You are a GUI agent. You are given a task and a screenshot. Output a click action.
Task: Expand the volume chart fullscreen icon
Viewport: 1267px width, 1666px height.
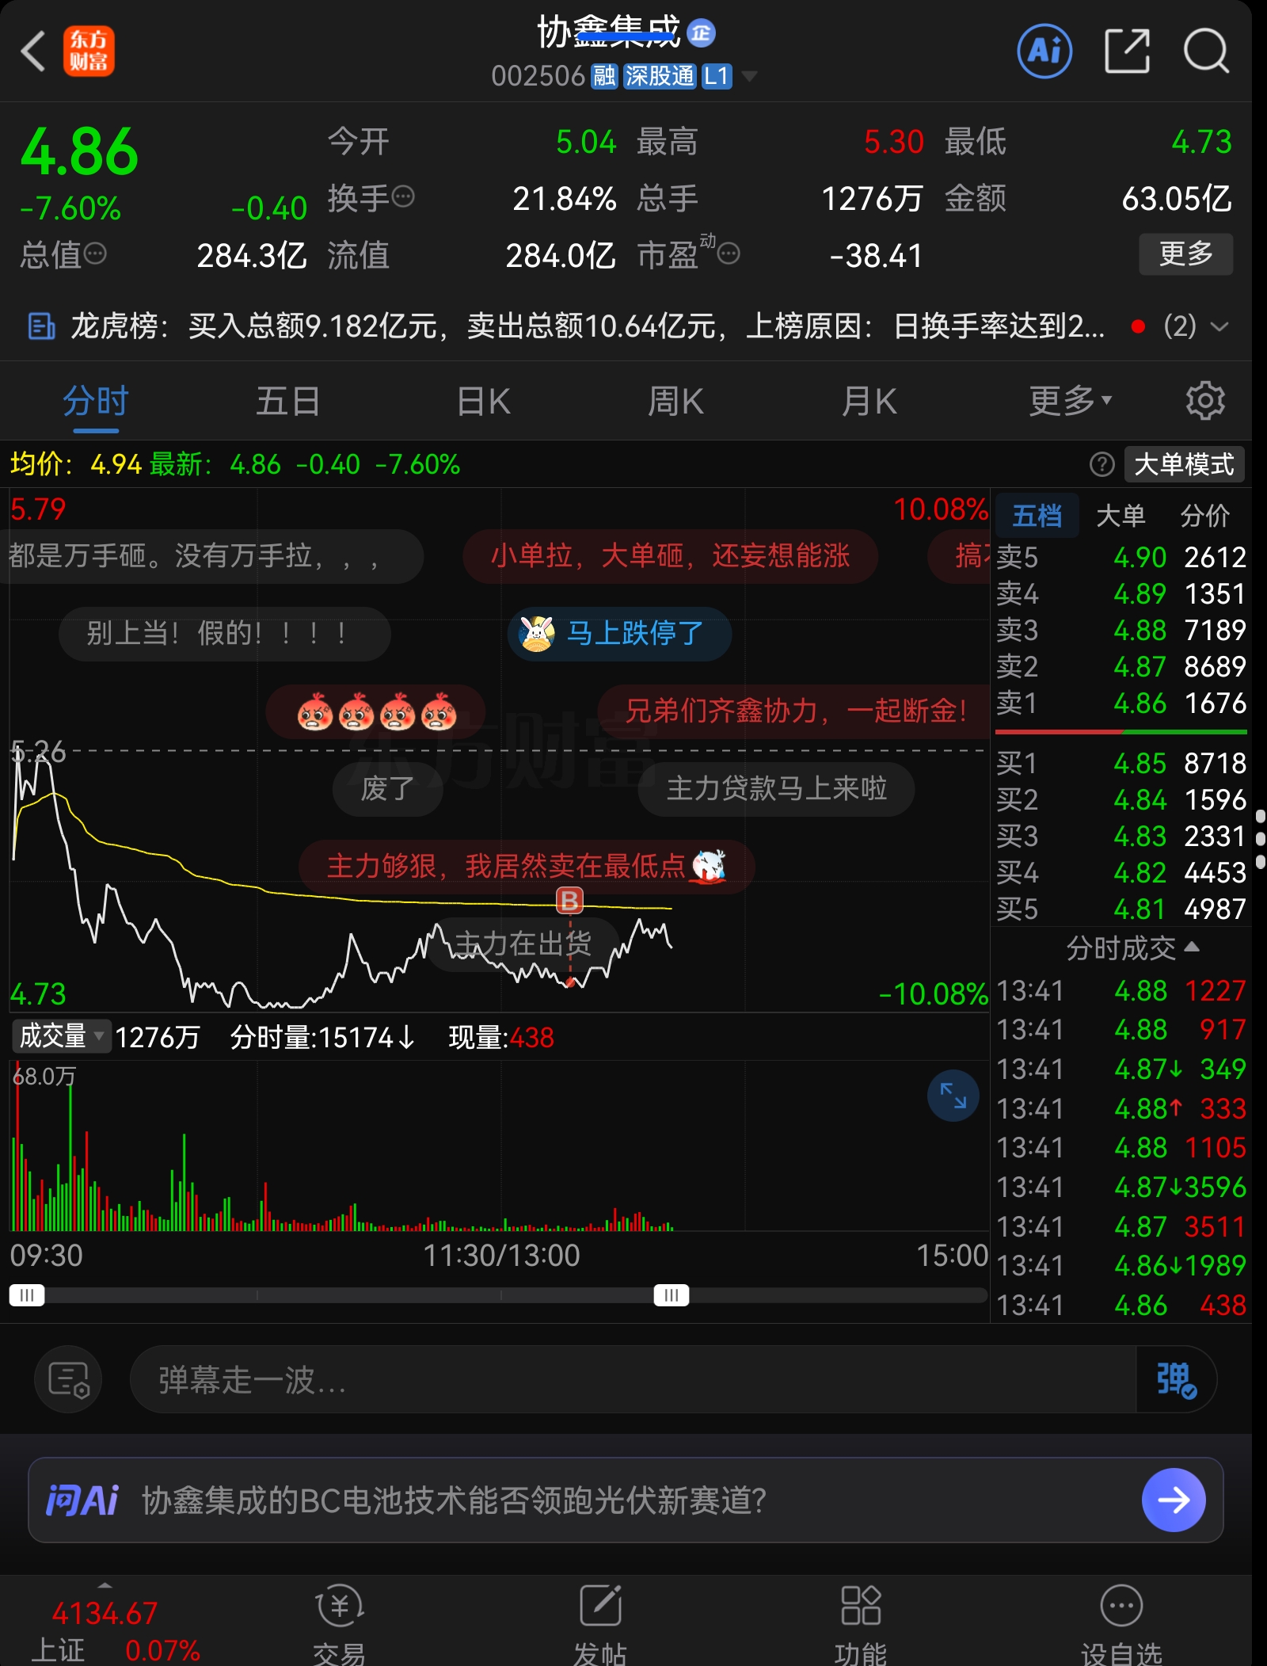click(953, 1096)
